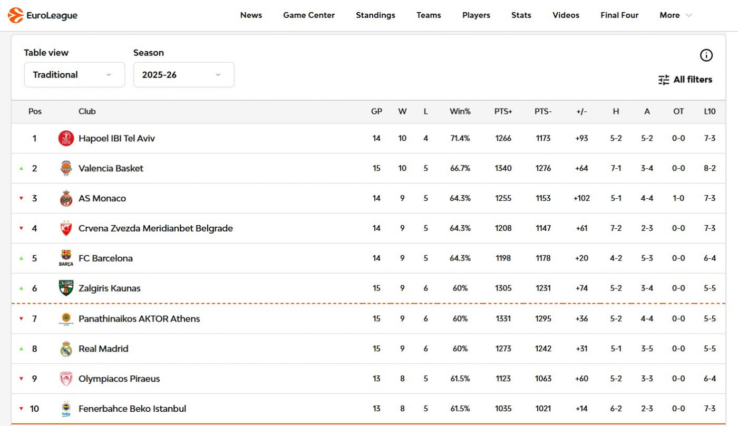The height and width of the screenshot is (426, 738).
Task: Expand the More navigation menu
Action: tap(675, 15)
